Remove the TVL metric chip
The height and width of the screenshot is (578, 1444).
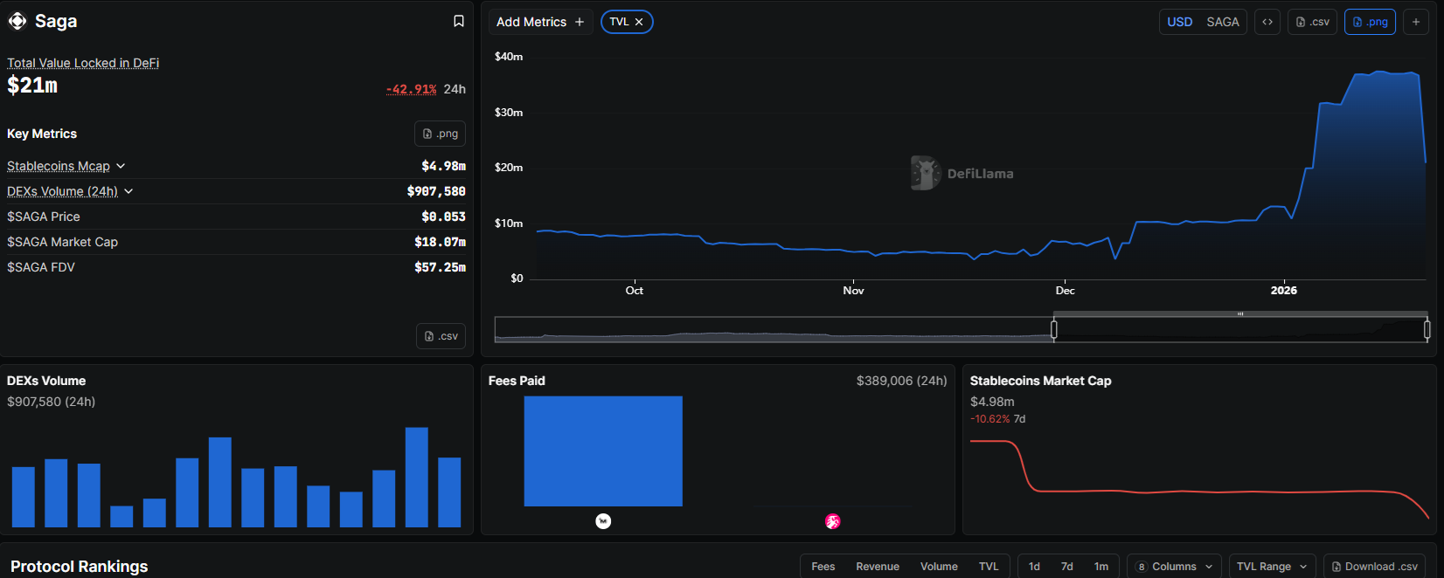tap(639, 22)
